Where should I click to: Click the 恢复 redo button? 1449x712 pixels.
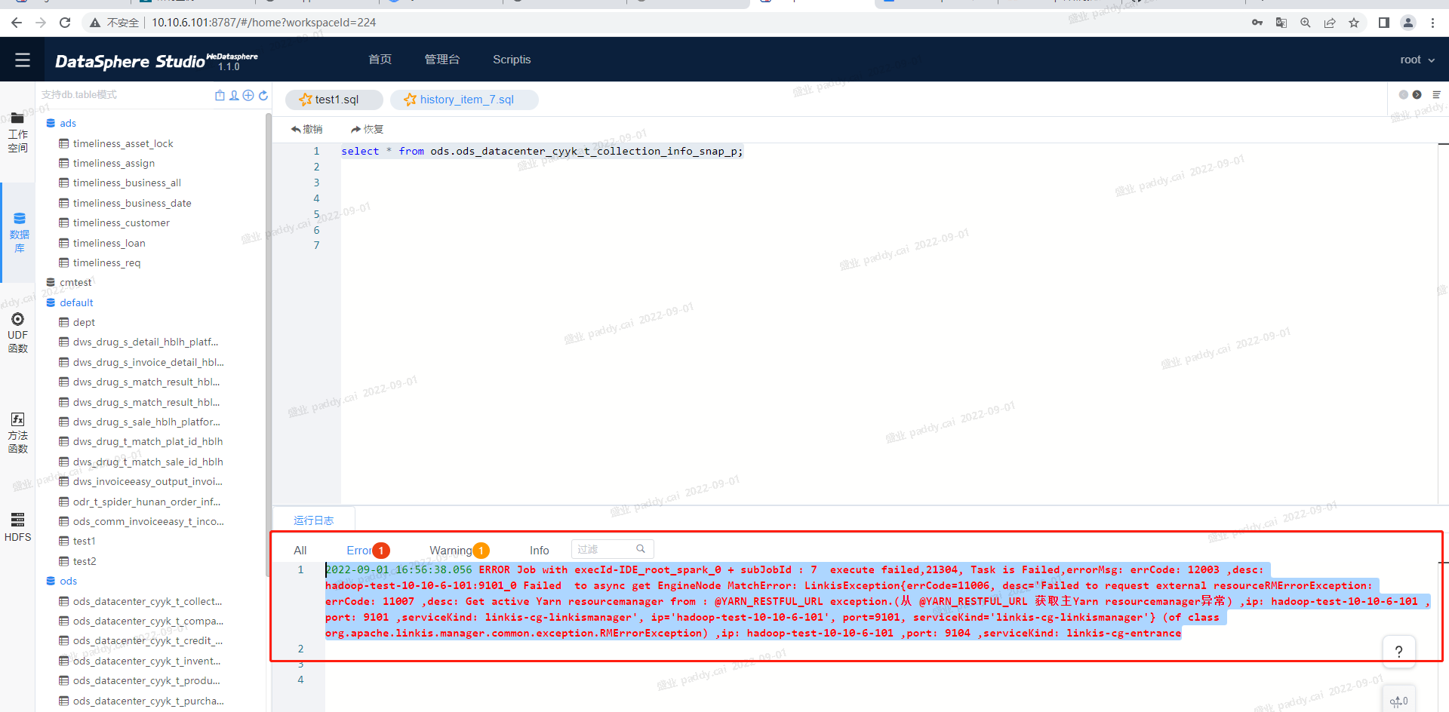tap(367, 129)
